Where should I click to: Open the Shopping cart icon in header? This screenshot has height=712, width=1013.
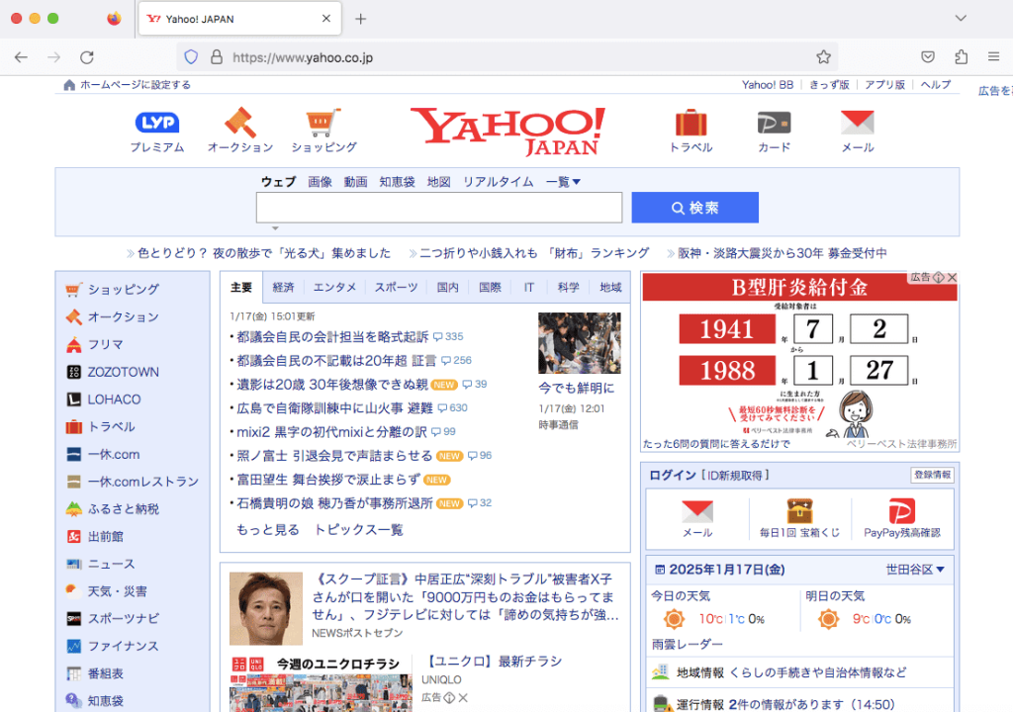pyautogui.click(x=323, y=122)
